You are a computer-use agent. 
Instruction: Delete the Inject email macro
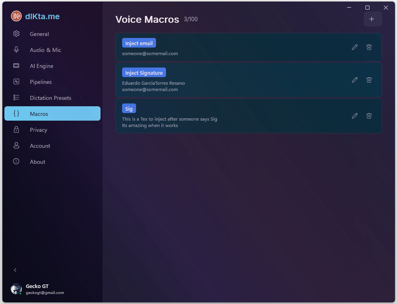pyautogui.click(x=369, y=47)
